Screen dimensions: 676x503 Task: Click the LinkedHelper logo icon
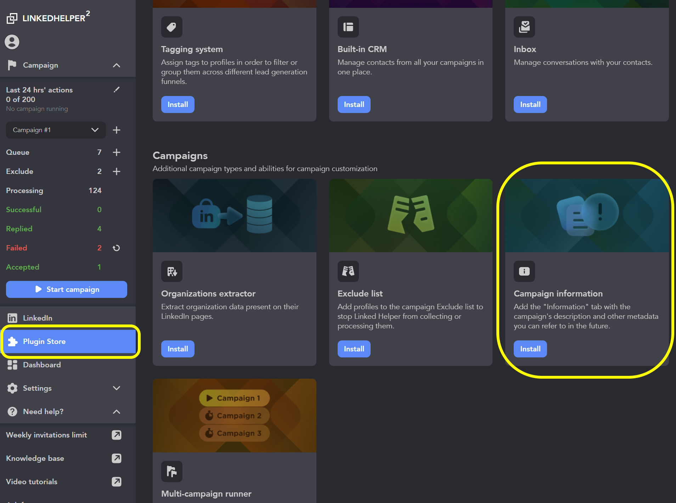12,18
